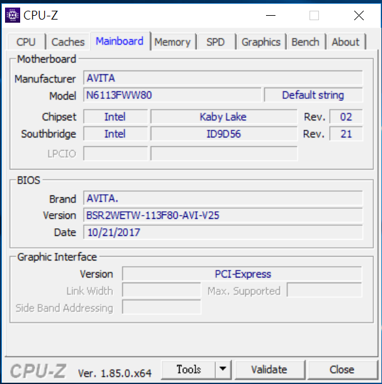The image size is (382, 384).
Task: Expand the Tools dropdown arrow
Action: (x=223, y=369)
